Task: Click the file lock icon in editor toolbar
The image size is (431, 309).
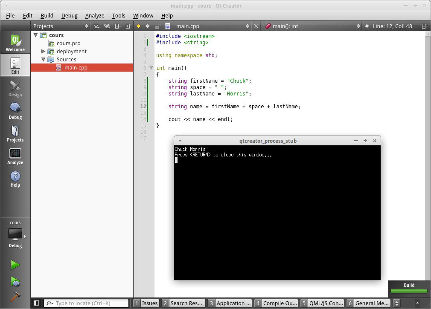Action: click(x=157, y=26)
